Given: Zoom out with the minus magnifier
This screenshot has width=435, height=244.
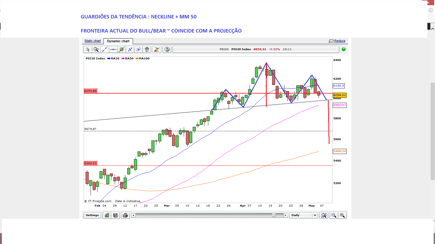Looking at the screenshot, I should pyautogui.click(x=334, y=215).
